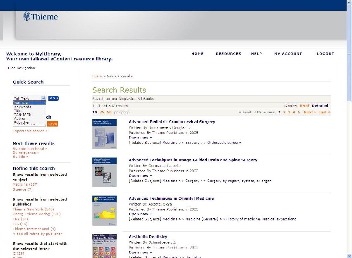The height and width of the screenshot is (258, 352).
Task: Open the RESOURCES menu item
Action: pyautogui.click(x=228, y=54)
